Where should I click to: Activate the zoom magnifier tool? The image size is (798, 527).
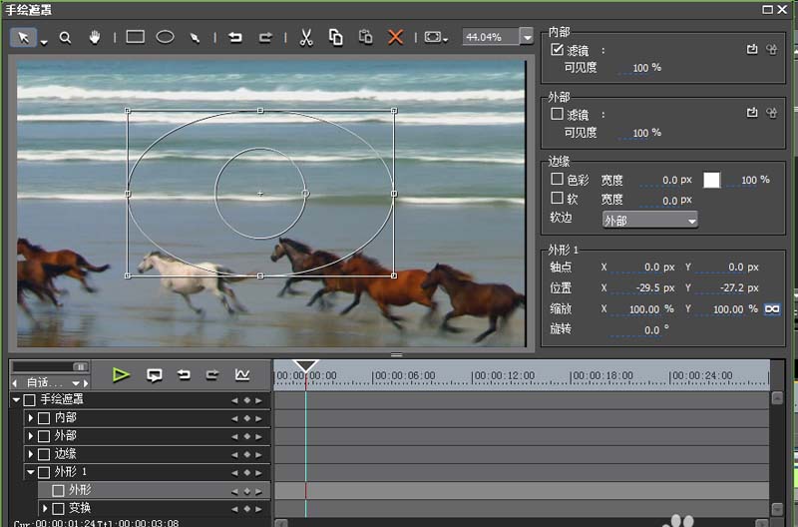coord(65,37)
